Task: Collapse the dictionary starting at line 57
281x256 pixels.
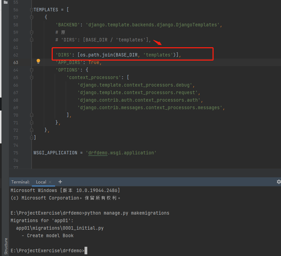Action: click(31, 17)
